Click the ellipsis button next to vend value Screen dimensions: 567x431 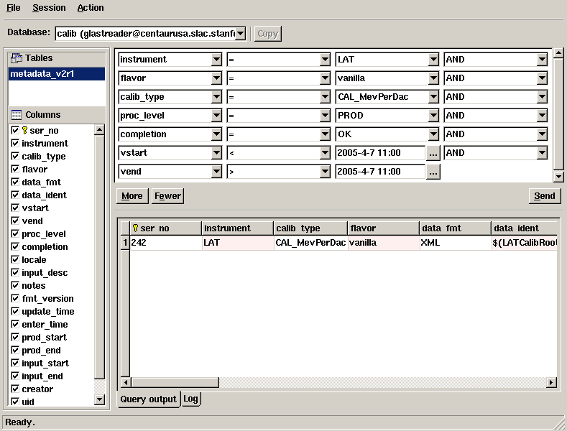[x=433, y=172]
